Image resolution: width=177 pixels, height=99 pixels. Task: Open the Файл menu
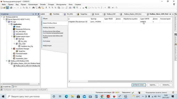(4, 4)
